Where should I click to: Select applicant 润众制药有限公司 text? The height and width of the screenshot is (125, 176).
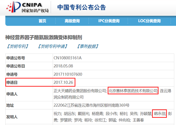click(69, 97)
